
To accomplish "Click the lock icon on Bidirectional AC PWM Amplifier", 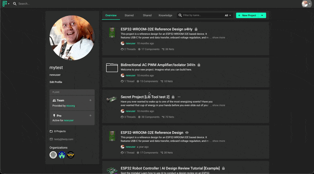I will pos(199,65).
